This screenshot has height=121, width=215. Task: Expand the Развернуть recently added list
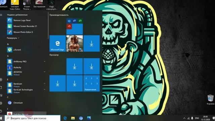[13, 38]
